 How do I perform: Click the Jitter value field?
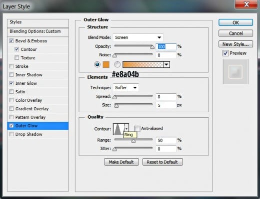tap(166, 149)
